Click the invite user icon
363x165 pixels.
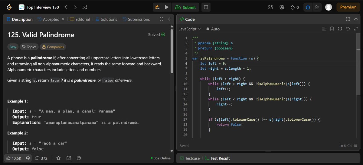click(317, 7)
